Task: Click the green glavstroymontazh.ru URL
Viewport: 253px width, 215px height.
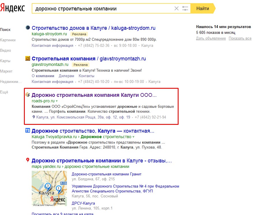Action: tap(50, 64)
